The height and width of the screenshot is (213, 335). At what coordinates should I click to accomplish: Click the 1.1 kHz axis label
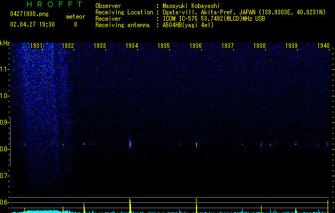[x=4, y=69]
